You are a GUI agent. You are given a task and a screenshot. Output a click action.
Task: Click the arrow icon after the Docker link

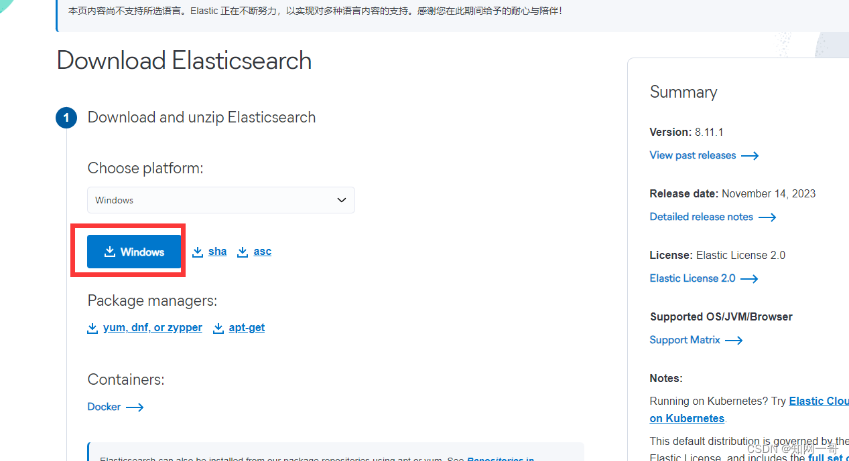pos(134,407)
